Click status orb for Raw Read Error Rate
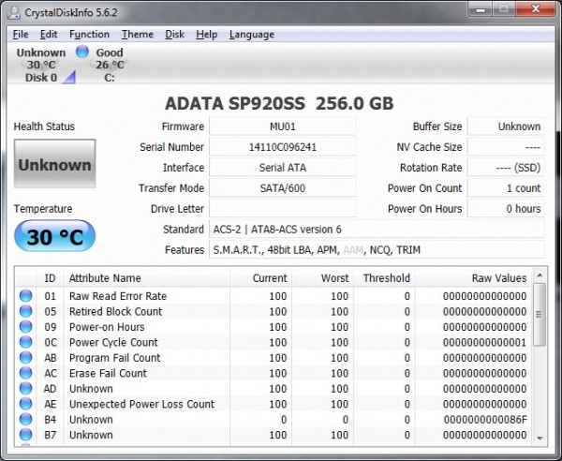 (25, 296)
